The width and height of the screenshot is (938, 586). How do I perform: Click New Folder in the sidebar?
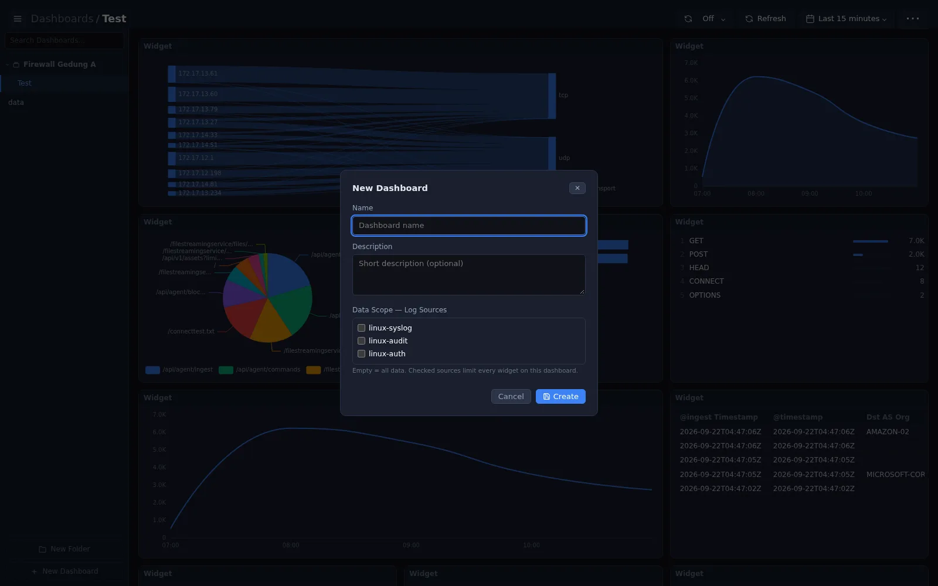click(64, 549)
